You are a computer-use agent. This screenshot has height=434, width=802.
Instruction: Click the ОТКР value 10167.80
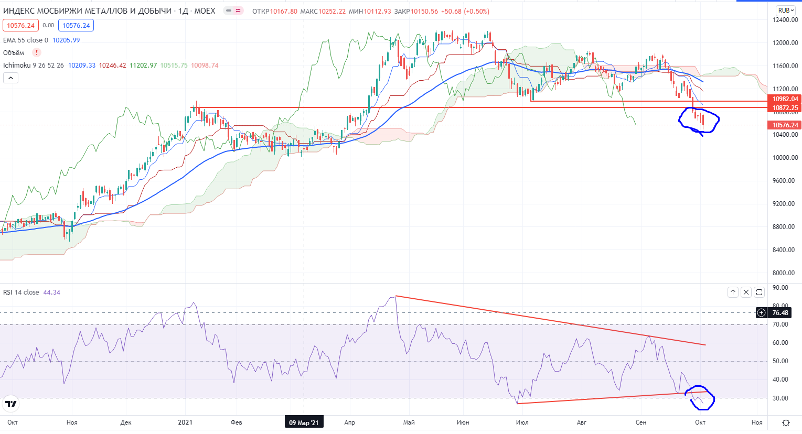284,12
